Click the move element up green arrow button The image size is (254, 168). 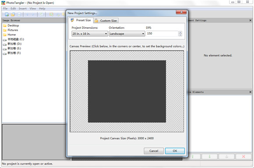[194, 157]
